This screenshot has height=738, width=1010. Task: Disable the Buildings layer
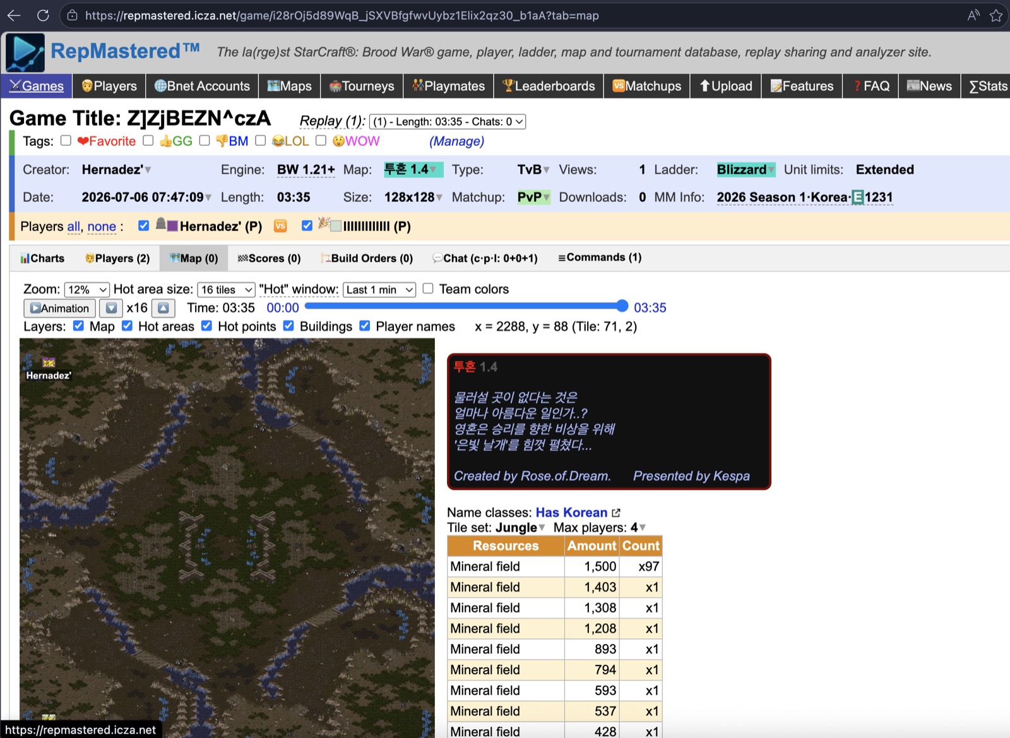(x=288, y=326)
